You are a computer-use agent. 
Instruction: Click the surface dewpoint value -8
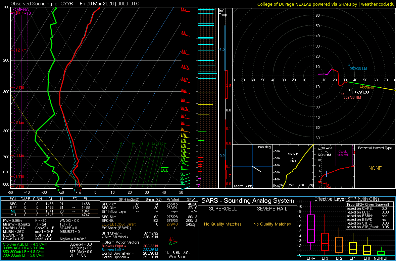point(58,190)
